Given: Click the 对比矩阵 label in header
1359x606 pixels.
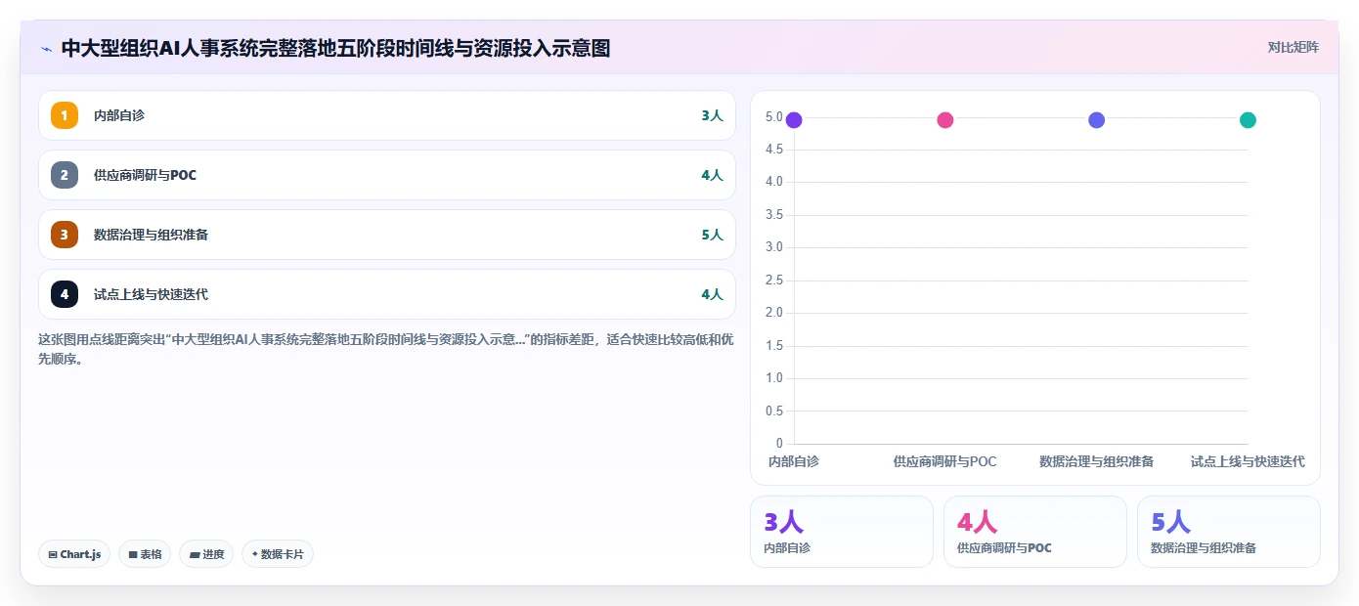Looking at the screenshot, I should pyautogui.click(x=1293, y=47).
